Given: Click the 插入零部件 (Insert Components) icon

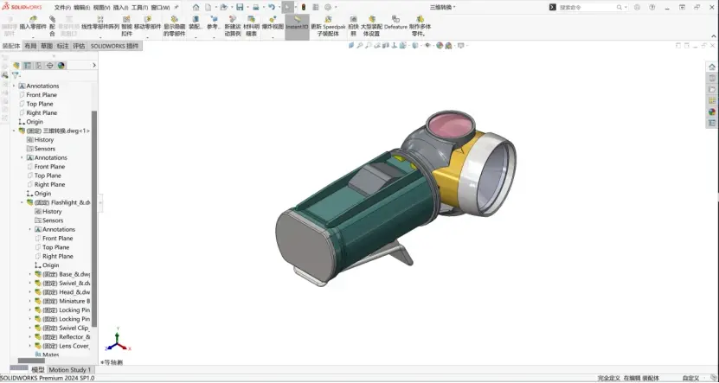Looking at the screenshot, I should click(33, 19).
